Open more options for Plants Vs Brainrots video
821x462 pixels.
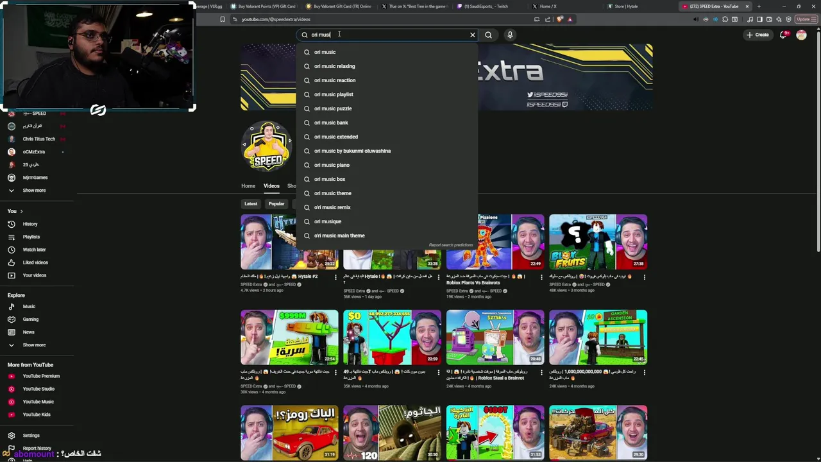[541, 277]
